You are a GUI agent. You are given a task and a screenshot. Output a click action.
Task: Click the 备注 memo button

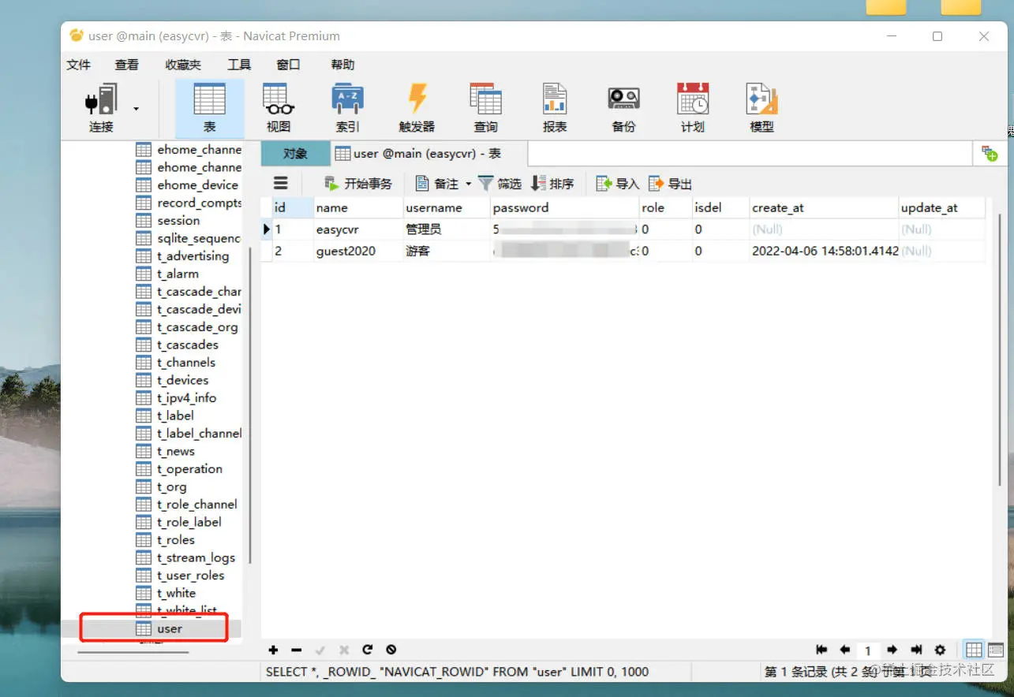[437, 184]
